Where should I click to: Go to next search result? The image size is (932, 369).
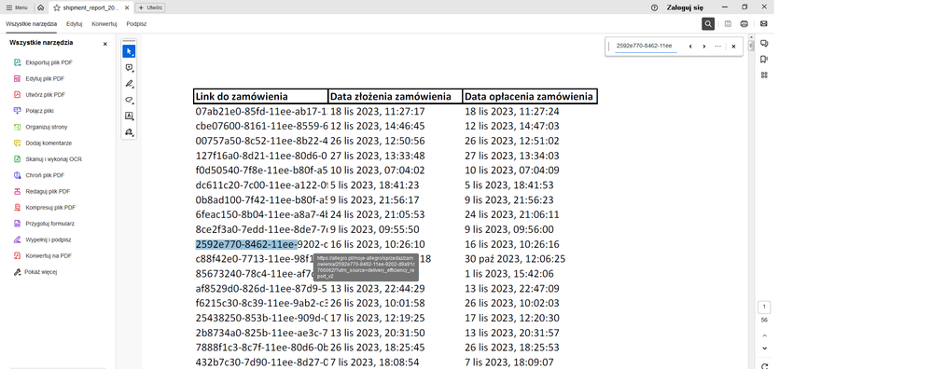(703, 47)
